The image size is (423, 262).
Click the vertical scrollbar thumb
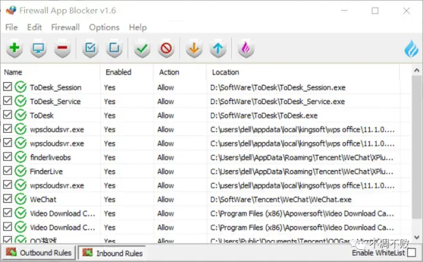point(417,147)
